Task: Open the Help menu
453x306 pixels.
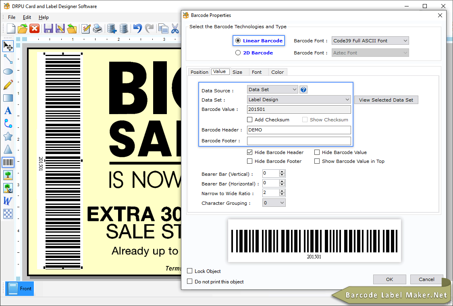Action: tap(44, 17)
